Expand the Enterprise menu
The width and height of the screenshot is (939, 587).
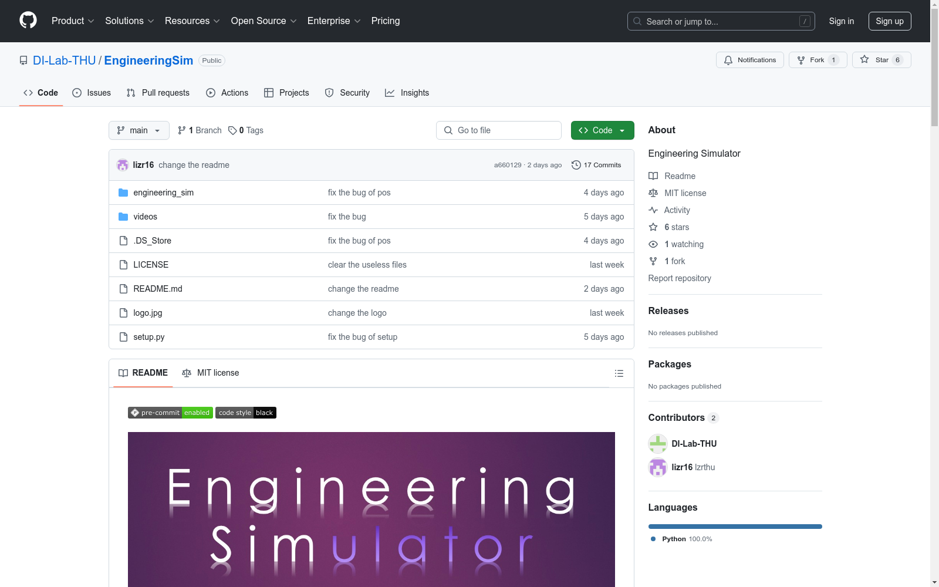(x=334, y=21)
